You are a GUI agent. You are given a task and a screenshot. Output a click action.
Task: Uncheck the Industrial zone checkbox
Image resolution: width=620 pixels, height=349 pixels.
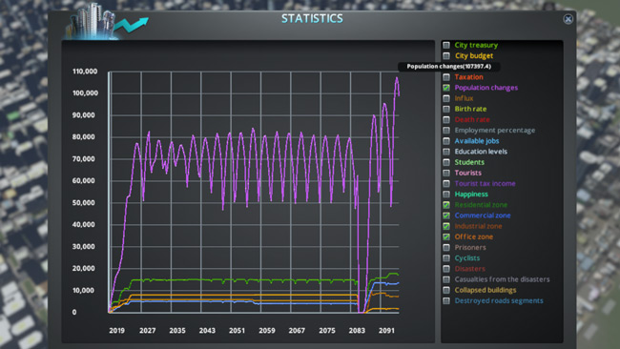pos(446,226)
